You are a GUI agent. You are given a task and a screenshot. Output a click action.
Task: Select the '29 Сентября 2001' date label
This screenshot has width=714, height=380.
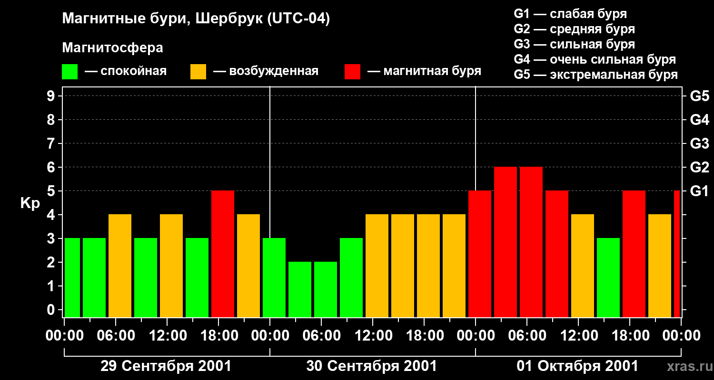click(166, 366)
